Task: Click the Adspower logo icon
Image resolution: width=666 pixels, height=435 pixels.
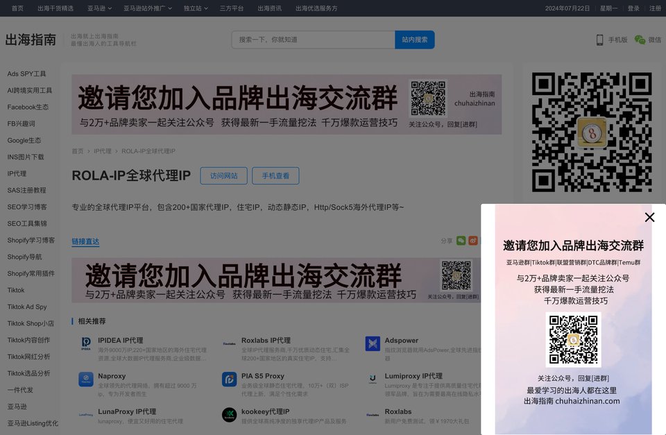Action: pos(373,343)
